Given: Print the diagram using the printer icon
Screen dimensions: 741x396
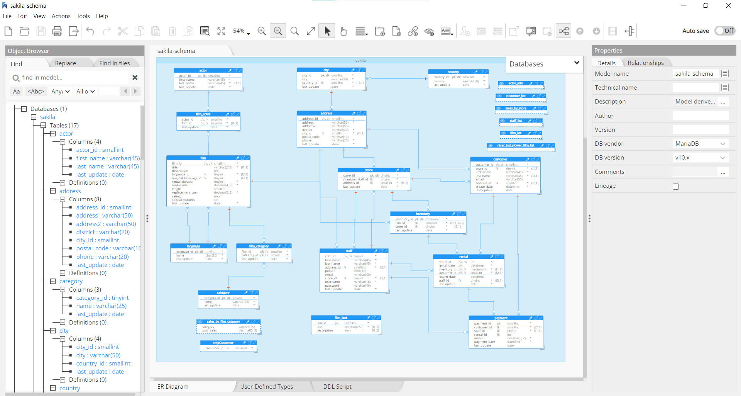Looking at the screenshot, I should [x=57, y=31].
